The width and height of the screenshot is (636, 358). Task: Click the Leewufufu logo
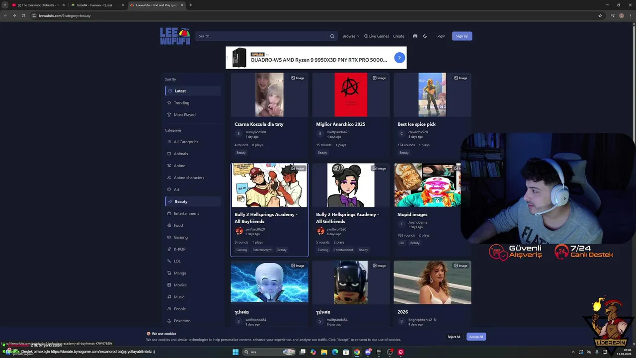[175, 36]
